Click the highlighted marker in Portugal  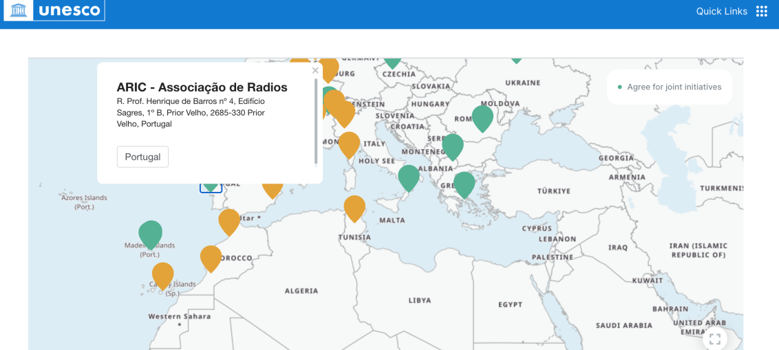(211, 186)
